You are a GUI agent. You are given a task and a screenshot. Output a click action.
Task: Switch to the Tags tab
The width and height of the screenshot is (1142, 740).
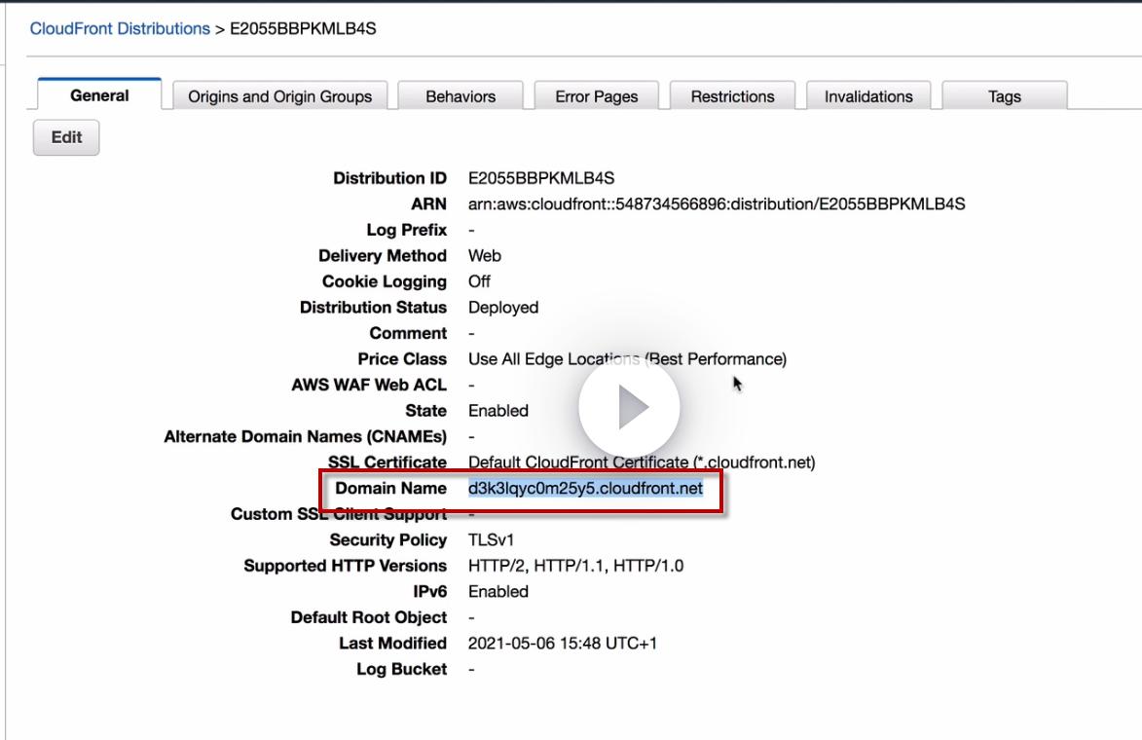tap(1005, 96)
